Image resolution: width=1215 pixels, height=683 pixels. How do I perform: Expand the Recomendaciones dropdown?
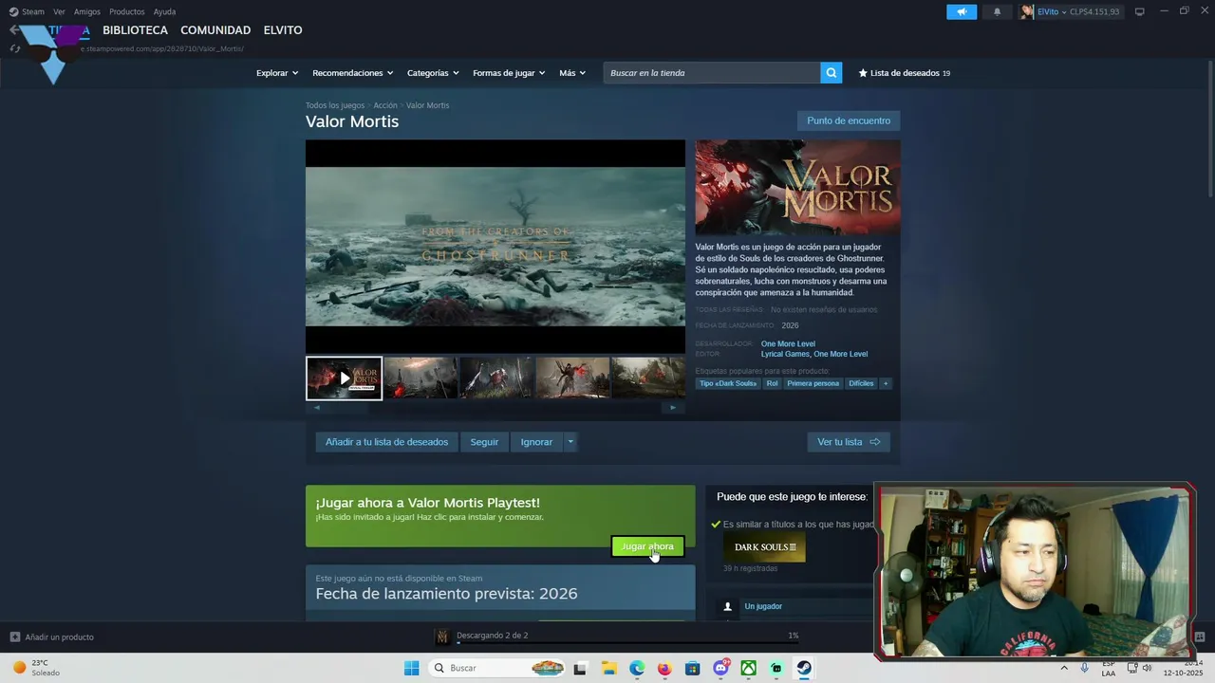point(352,73)
